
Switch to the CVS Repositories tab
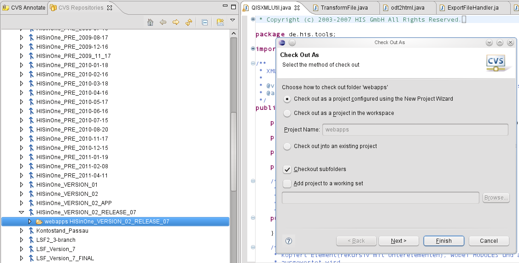point(81,8)
